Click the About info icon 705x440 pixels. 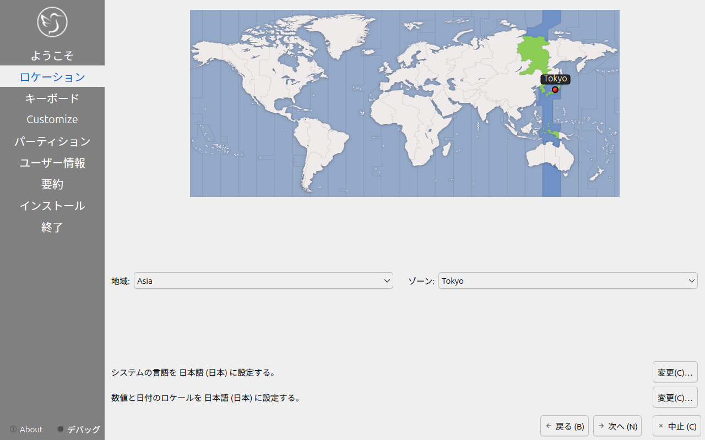(x=13, y=429)
